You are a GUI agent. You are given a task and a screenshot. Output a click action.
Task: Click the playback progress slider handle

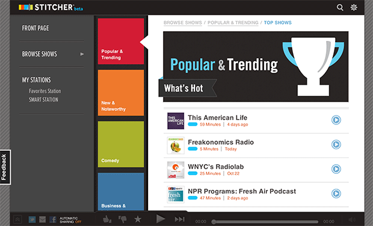(214, 222)
